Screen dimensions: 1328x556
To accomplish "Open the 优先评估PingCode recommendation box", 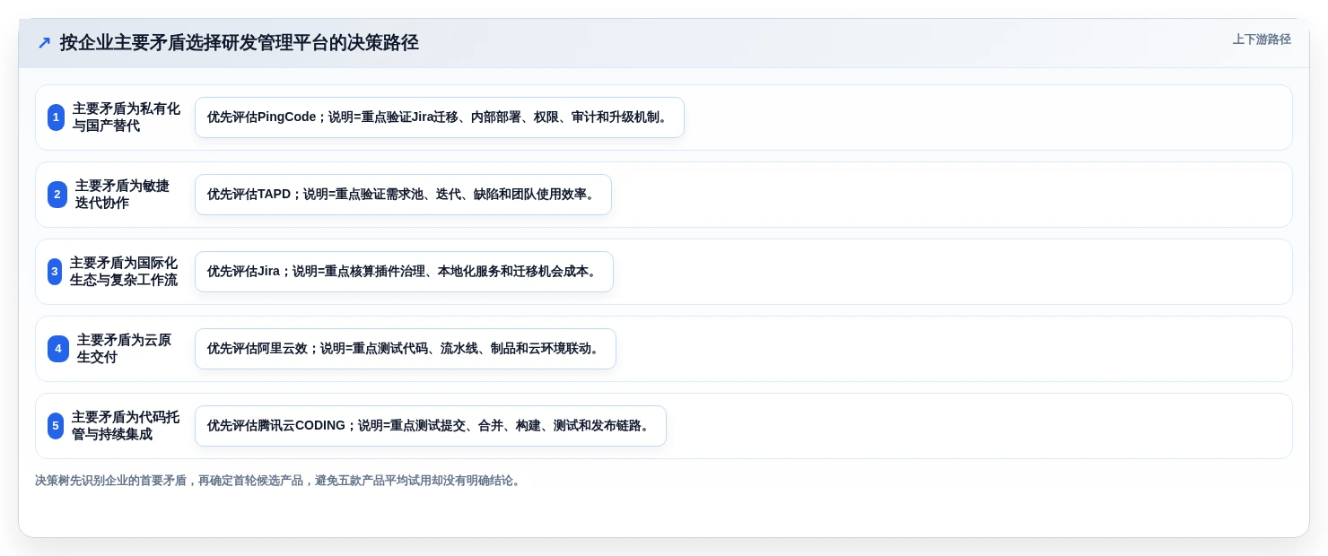I will click(440, 117).
